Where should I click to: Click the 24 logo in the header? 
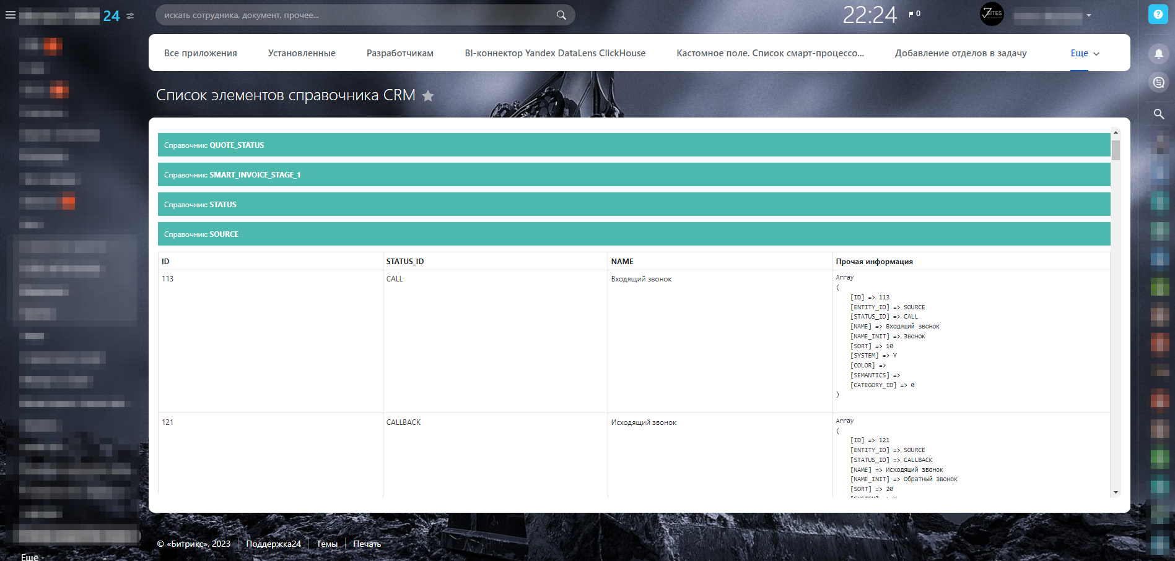click(x=111, y=16)
